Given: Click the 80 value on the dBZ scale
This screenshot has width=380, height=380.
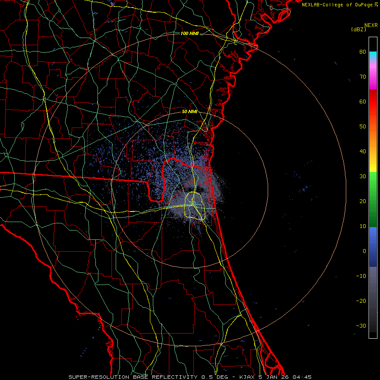Looking at the screenshot, I should point(363,52).
